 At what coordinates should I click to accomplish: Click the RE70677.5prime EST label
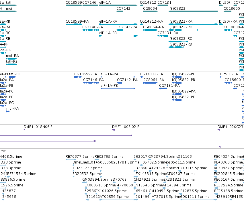pyautogui.click(x=80, y=157)
